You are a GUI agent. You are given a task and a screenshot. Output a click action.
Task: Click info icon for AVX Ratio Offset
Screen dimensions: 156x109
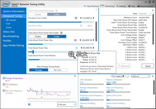click(x=81, y=26)
